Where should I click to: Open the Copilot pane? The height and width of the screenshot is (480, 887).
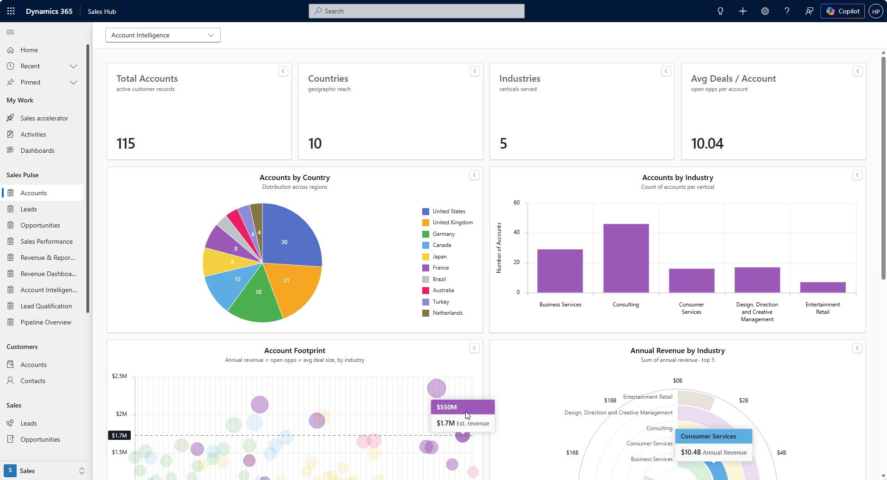click(843, 11)
